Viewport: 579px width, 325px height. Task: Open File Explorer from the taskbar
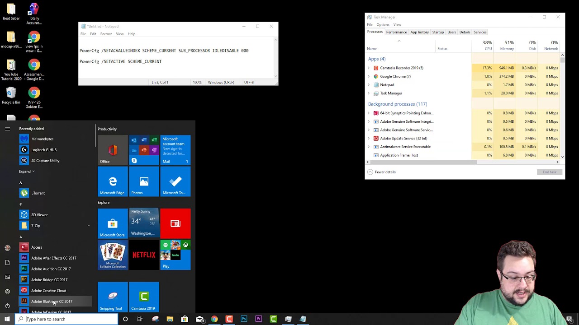pyautogui.click(x=170, y=319)
